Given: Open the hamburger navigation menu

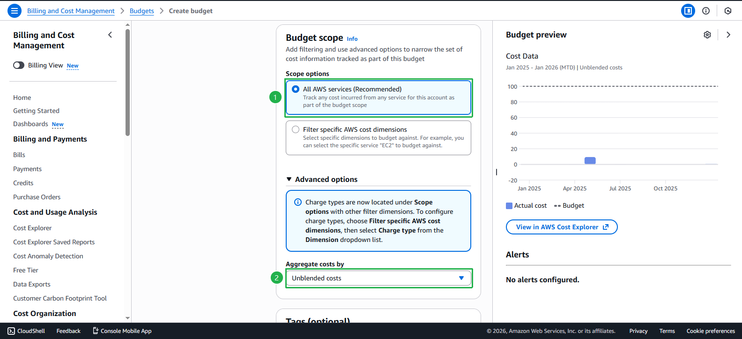Looking at the screenshot, I should pos(15,10).
